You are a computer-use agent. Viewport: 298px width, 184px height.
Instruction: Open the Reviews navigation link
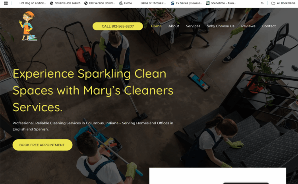coord(248,26)
